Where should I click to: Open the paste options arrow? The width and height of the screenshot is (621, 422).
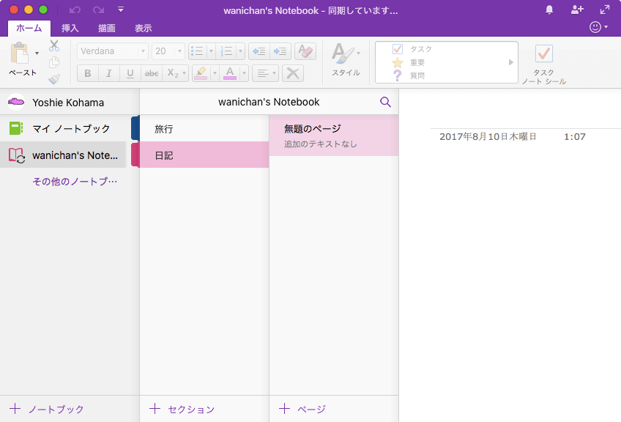coord(37,53)
